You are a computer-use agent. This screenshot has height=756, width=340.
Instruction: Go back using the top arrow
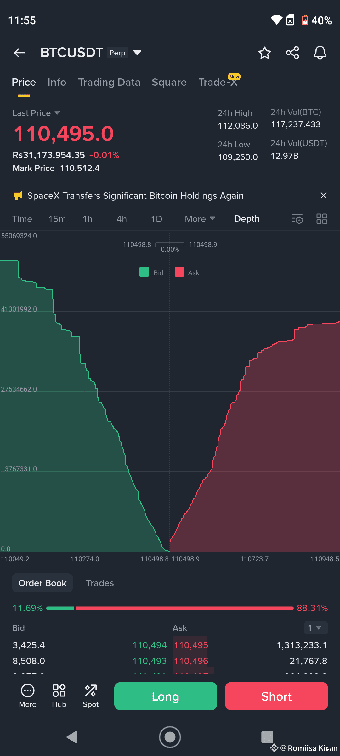pyautogui.click(x=20, y=53)
